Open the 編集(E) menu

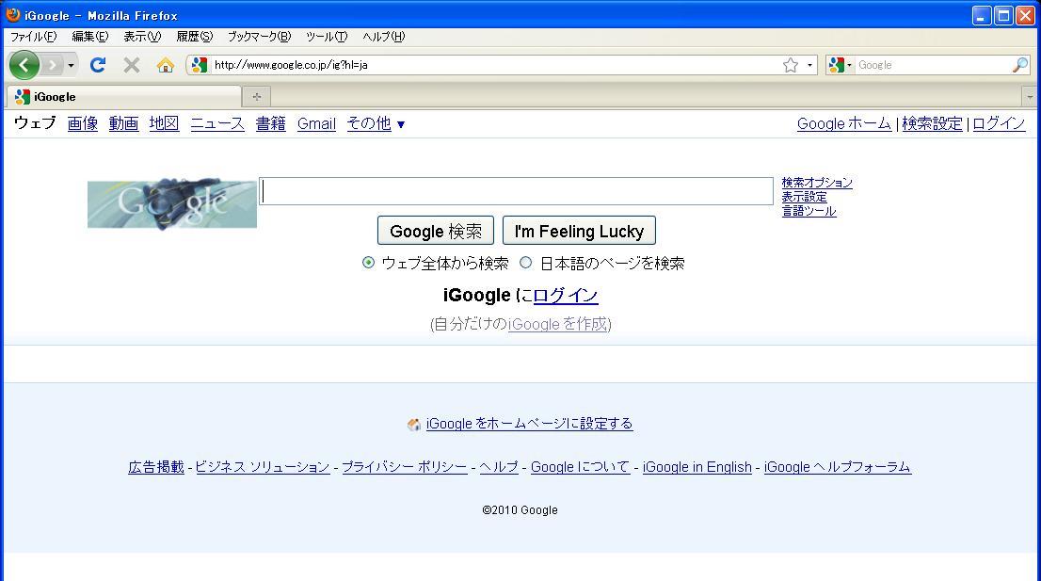click(89, 37)
